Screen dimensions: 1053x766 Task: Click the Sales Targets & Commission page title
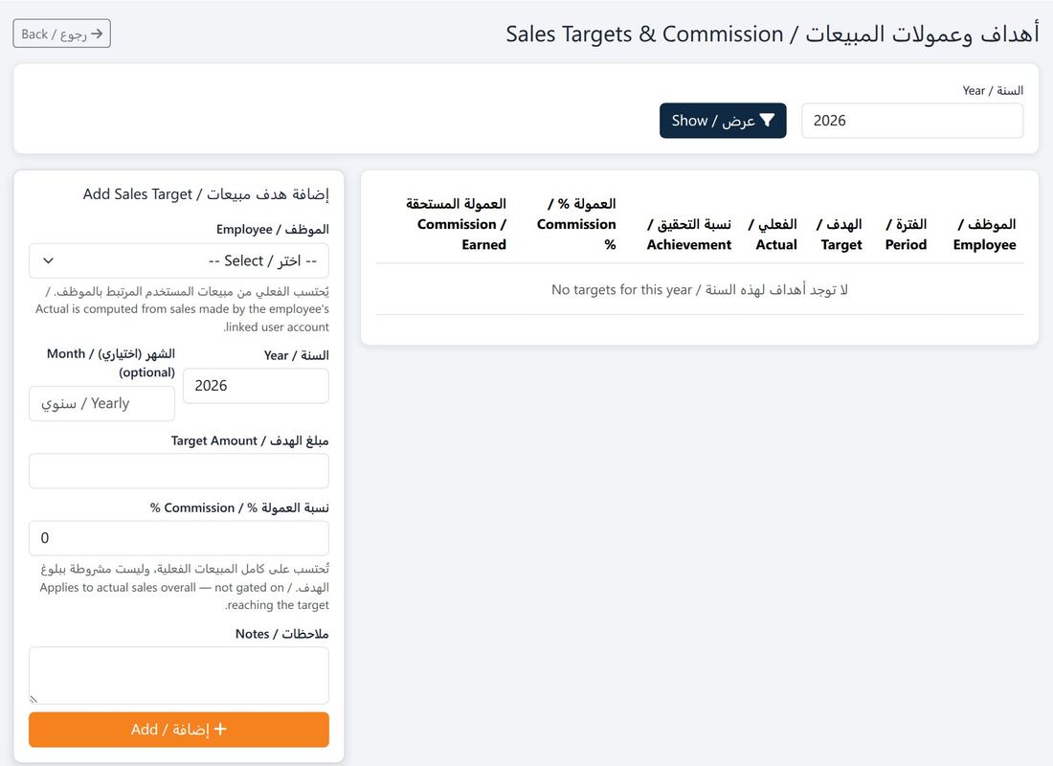point(773,34)
